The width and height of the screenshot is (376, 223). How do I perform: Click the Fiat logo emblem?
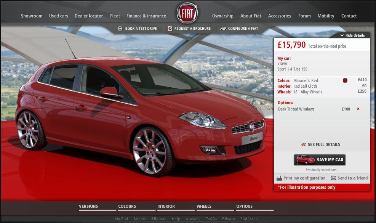point(187,14)
